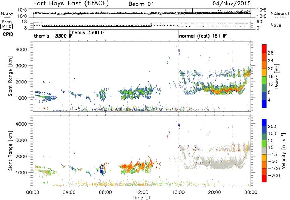Click the 'Nave' legend label

(x=276, y=25)
